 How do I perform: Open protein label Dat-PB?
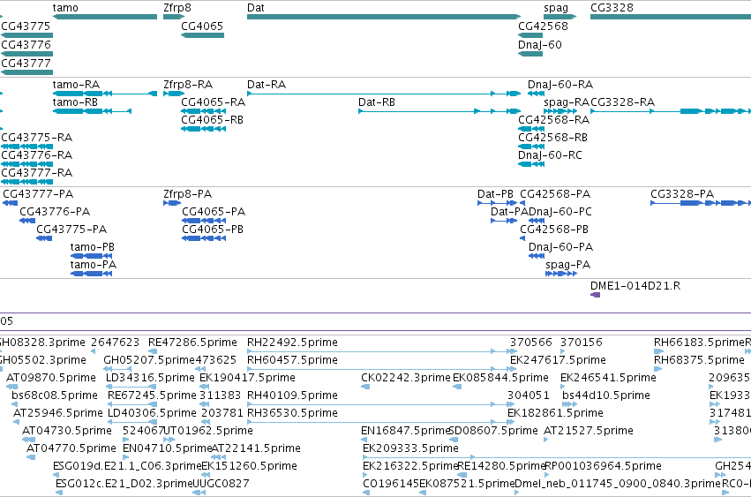pyautogui.click(x=495, y=194)
